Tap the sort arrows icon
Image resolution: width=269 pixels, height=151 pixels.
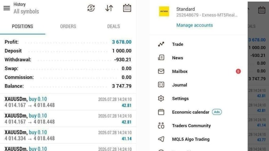(109, 8)
